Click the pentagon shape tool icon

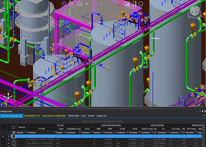[141, 4]
